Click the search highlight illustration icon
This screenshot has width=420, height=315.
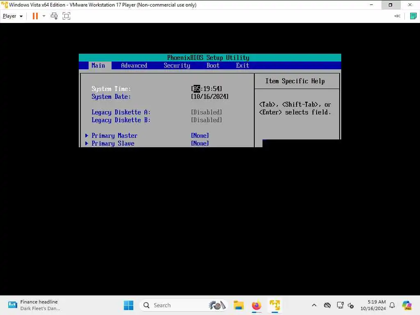pos(217,305)
